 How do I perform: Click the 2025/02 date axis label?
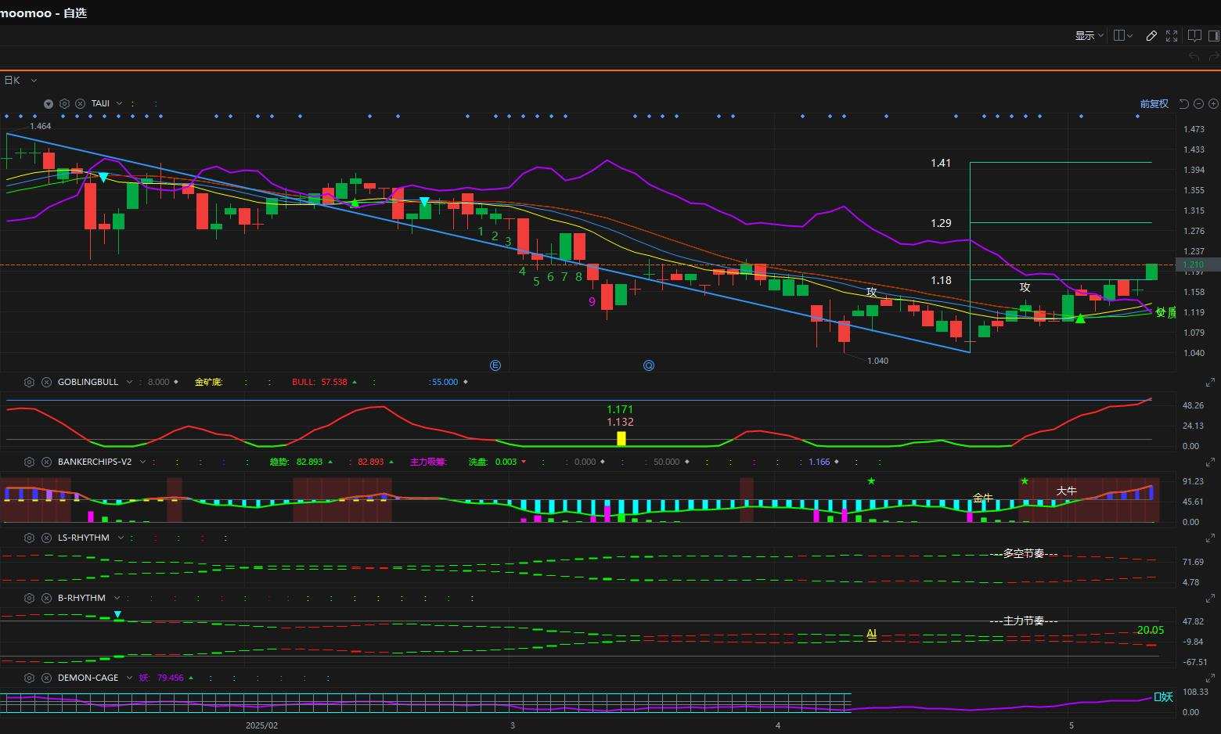261,725
